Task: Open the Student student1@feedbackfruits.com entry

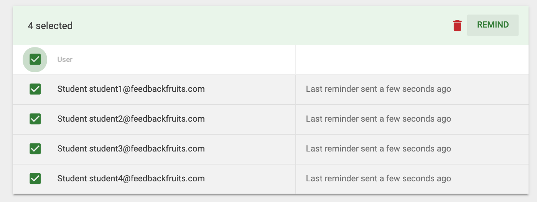Action: pos(131,89)
